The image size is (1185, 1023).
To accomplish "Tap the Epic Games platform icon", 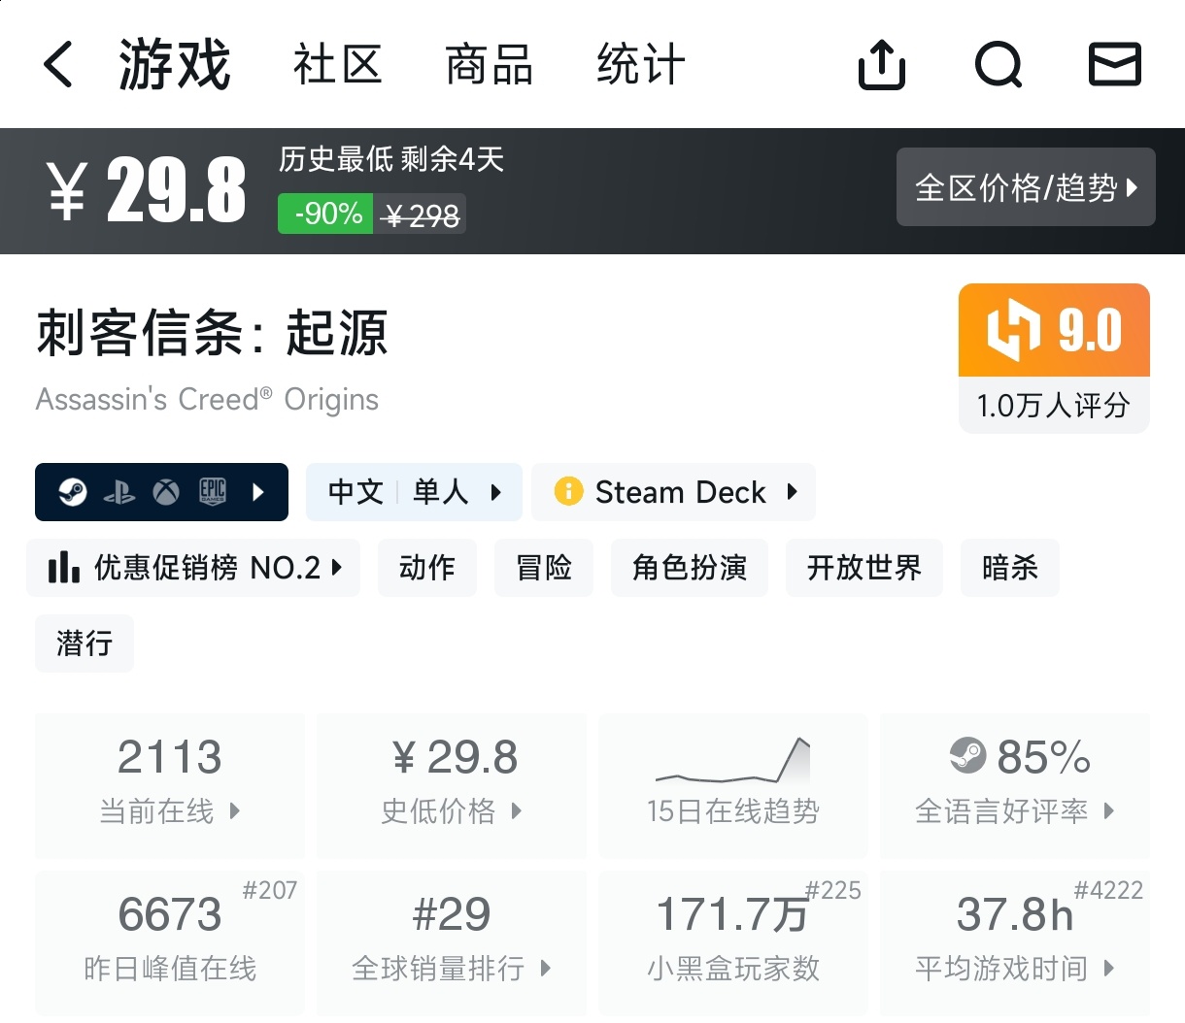I will click(x=213, y=492).
